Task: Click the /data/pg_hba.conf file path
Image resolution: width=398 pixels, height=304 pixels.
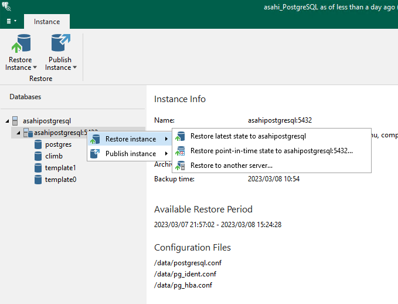Action: tap(183, 285)
